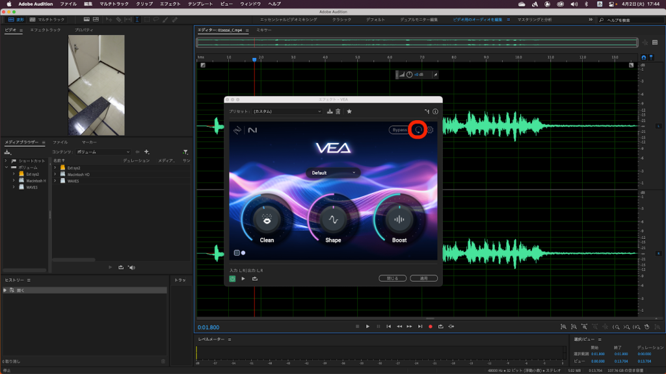Click the Clean knob lips icon
The height and width of the screenshot is (374, 666).
(x=267, y=219)
